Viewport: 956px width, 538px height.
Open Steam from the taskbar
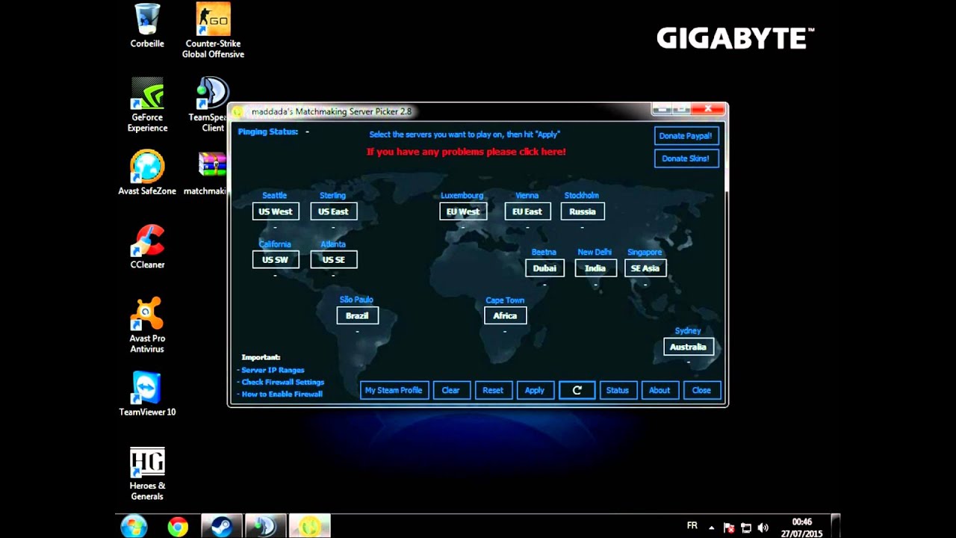coord(222,527)
